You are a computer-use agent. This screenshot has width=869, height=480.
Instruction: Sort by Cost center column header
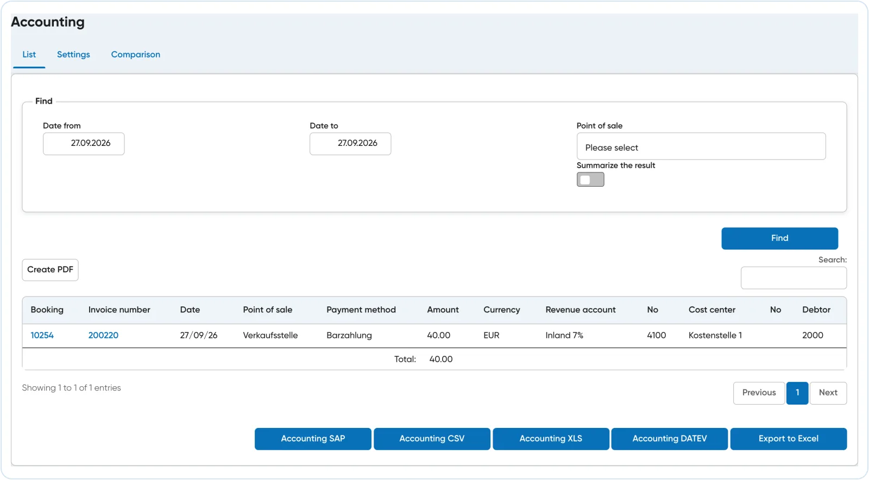point(712,310)
